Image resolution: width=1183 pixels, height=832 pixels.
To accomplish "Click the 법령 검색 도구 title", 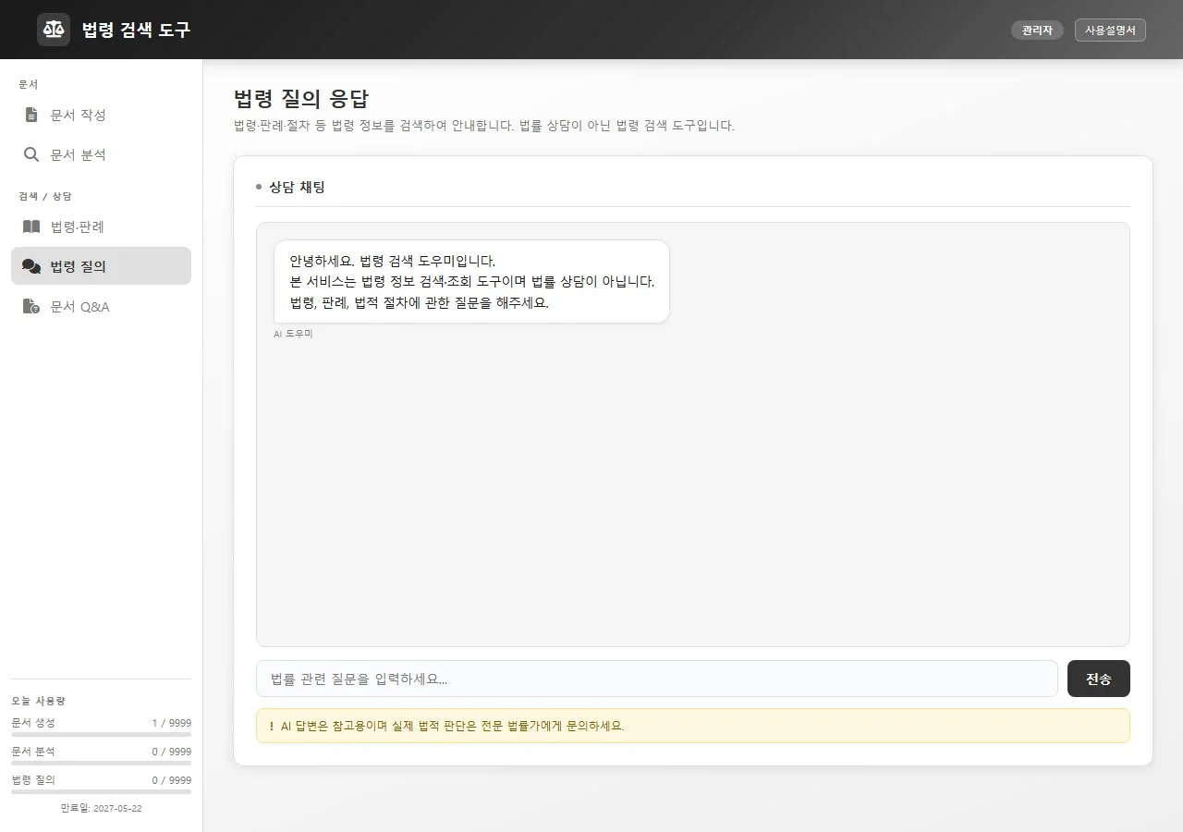I will [x=136, y=30].
